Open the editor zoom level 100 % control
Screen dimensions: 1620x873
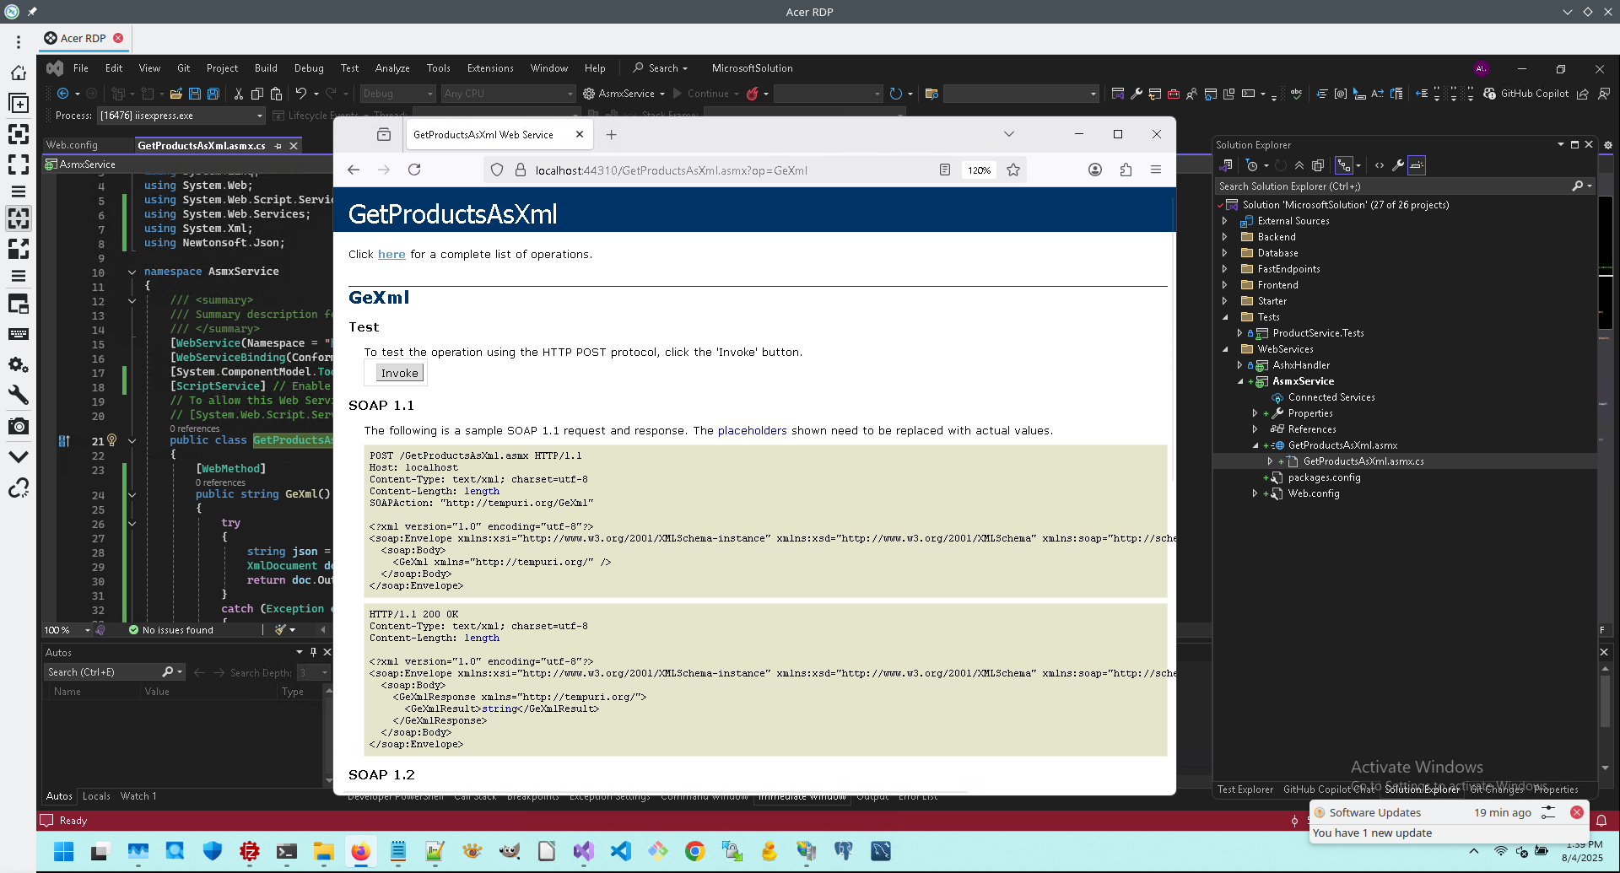tap(67, 630)
